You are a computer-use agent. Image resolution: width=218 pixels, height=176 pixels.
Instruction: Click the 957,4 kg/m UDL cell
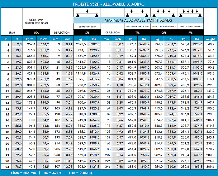30,44
